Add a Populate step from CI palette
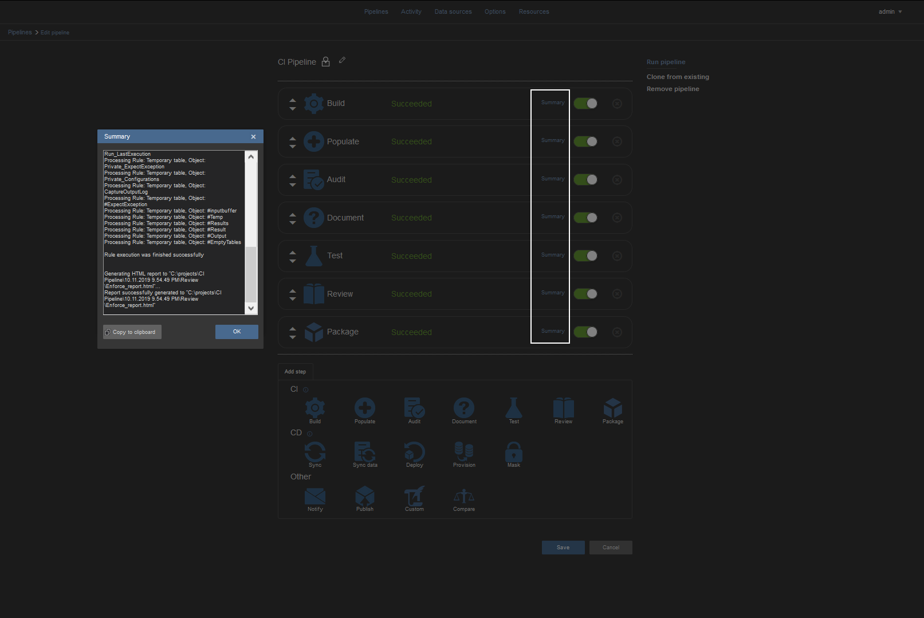The height and width of the screenshot is (618, 924). pos(365,408)
